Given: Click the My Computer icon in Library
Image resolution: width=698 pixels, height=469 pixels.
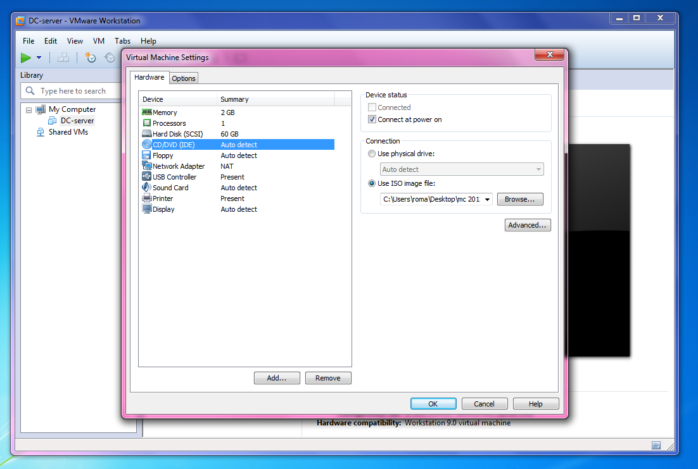Looking at the screenshot, I should [41, 109].
